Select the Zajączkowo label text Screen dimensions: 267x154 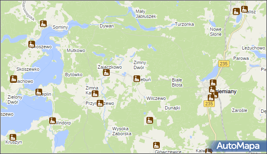tap(110, 67)
